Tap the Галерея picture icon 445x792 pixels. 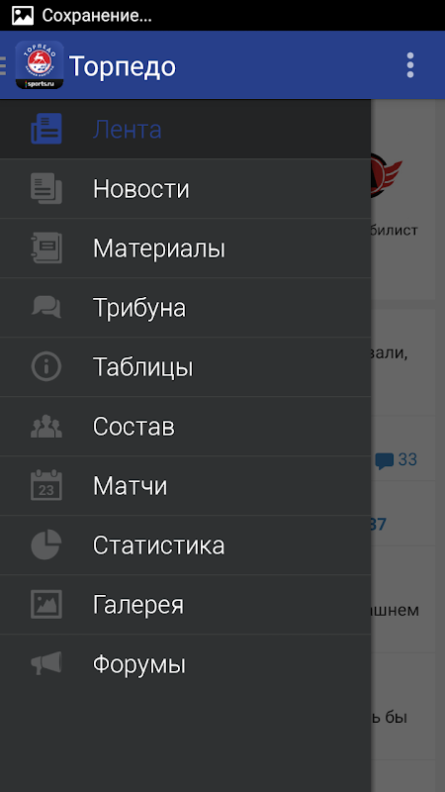pyautogui.click(x=46, y=604)
